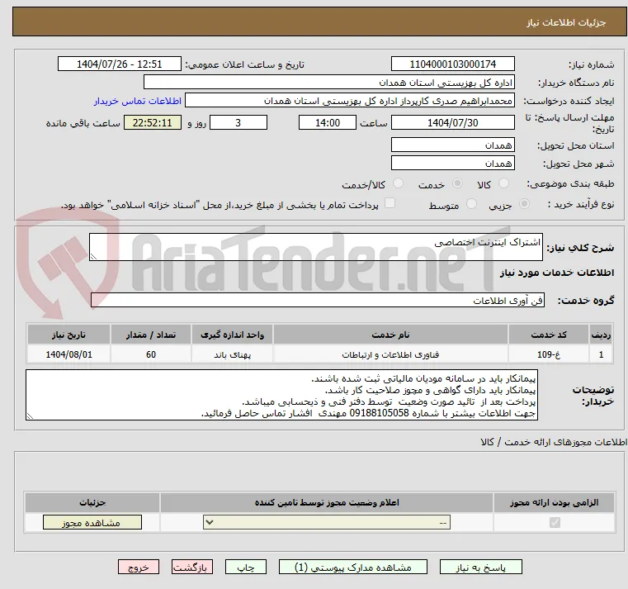628x589 pixels.
Task: Click the بازگشت back button
Action: coord(191,568)
